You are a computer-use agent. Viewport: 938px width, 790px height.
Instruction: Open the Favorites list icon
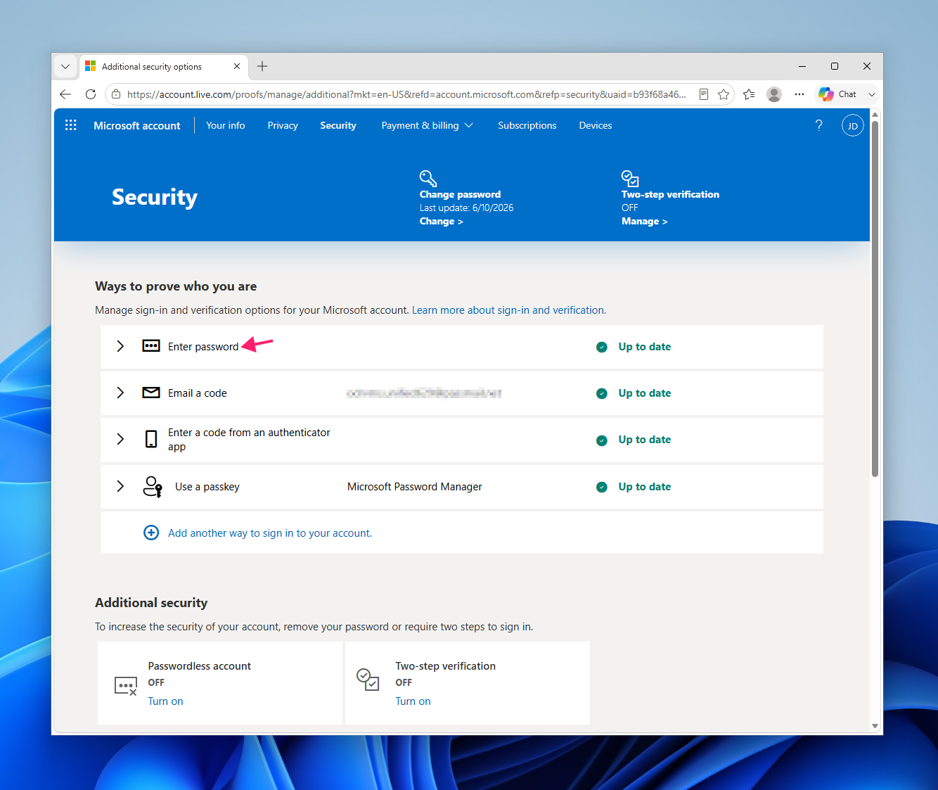(749, 94)
